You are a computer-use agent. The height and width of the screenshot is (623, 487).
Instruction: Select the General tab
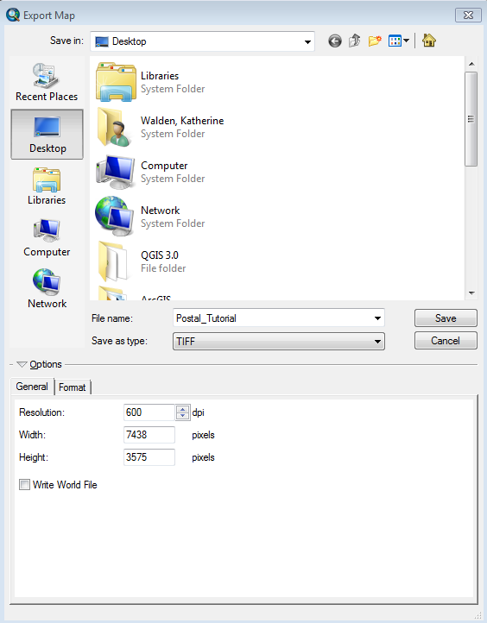pyautogui.click(x=32, y=387)
